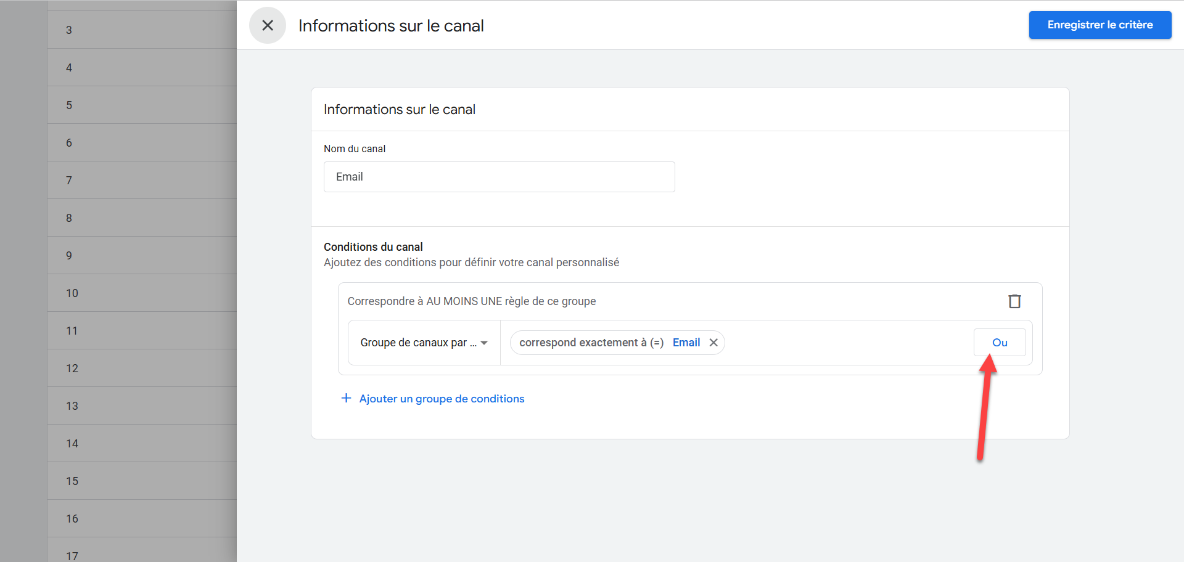Open the 'correspond exactement à (=)' condition chip
This screenshot has width=1184, height=562.
tap(591, 343)
